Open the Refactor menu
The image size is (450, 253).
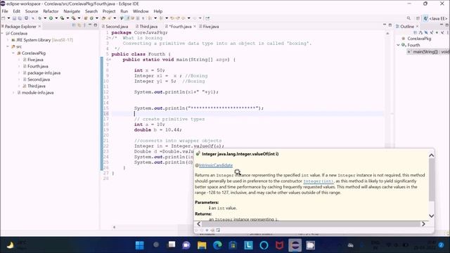51,11
